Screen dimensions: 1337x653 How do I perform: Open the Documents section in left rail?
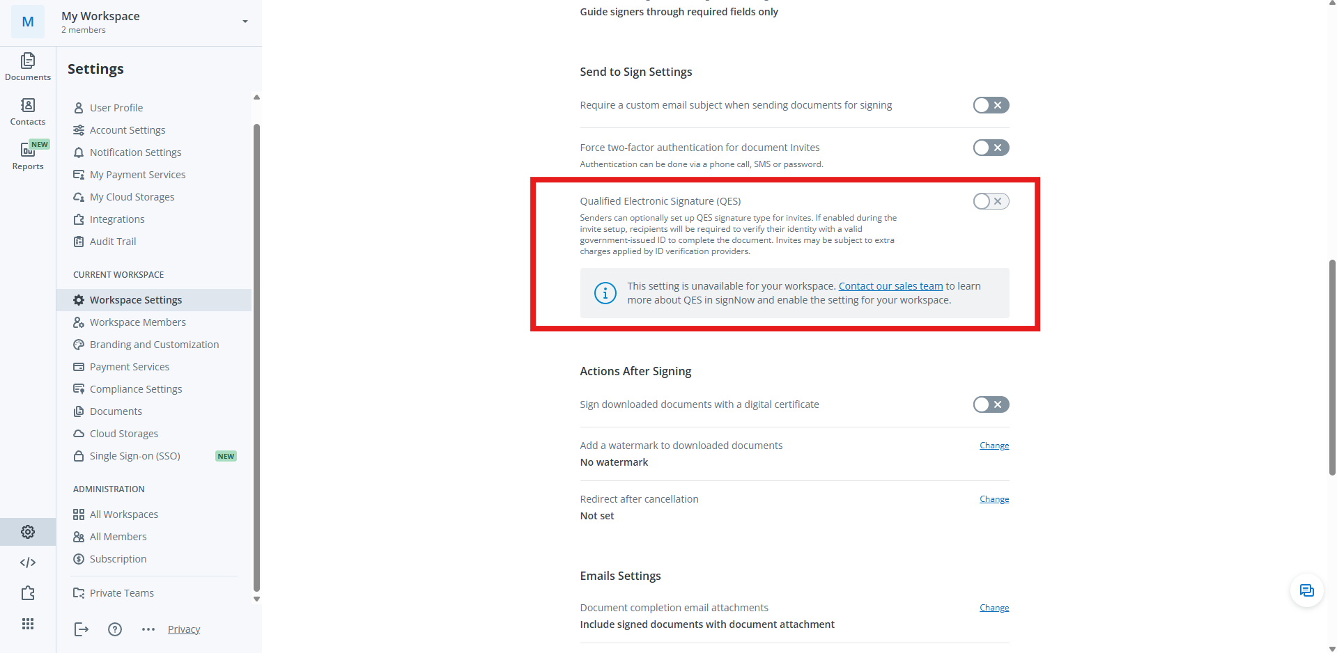[x=28, y=67]
